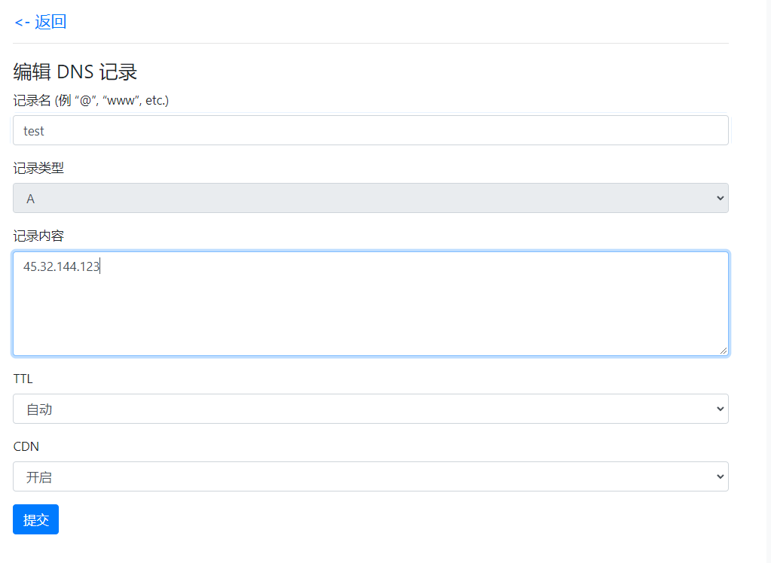The height and width of the screenshot is (563, 771).
Task: Focus the 记录名 input containing test
Action: [x=370, y=130]
